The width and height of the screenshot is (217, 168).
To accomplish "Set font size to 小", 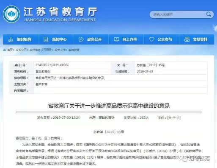I will pos(178,118).
